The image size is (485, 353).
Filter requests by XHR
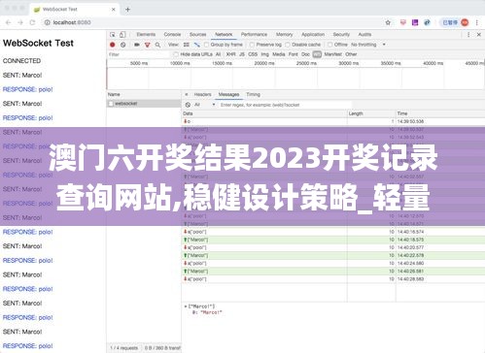coord(230,54)
